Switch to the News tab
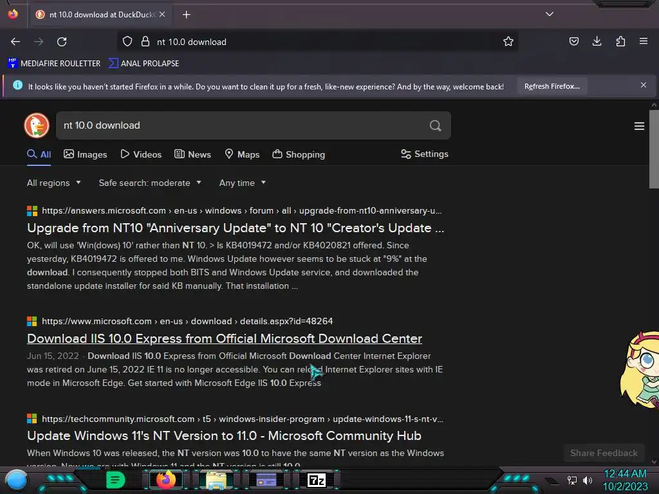Screen dimensions: 659x494 pos(193,154)
